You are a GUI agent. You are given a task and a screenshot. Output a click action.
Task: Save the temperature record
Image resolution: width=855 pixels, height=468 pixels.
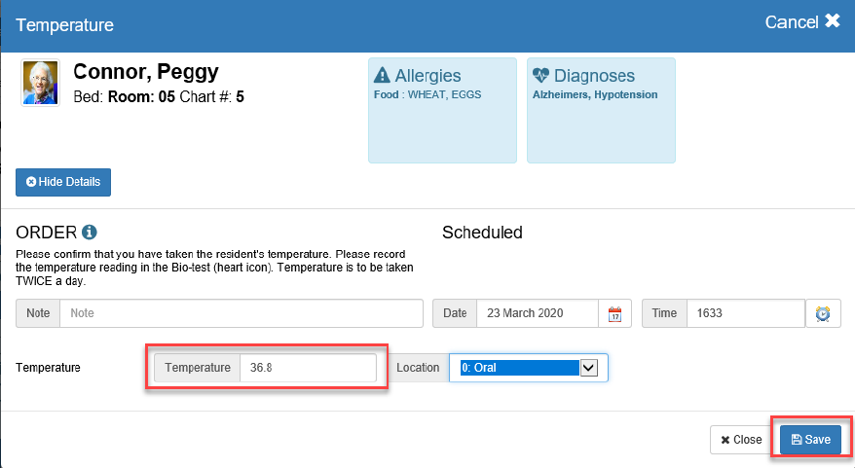[x=810, y=440]
